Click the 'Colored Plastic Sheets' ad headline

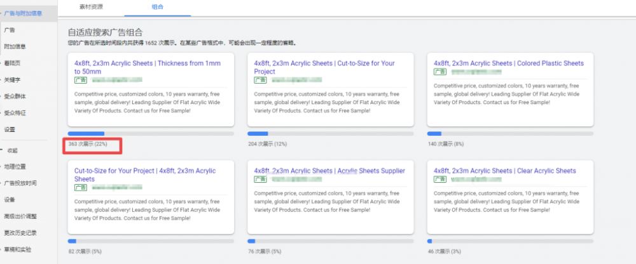click(x=508, y=63)
